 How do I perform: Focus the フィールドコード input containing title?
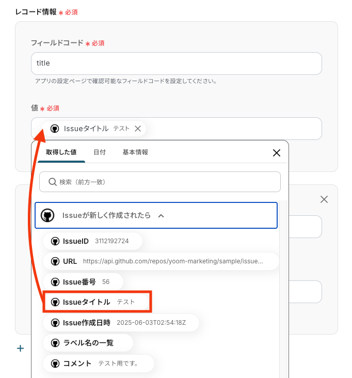pyautogui.click(x=177, y=64)
